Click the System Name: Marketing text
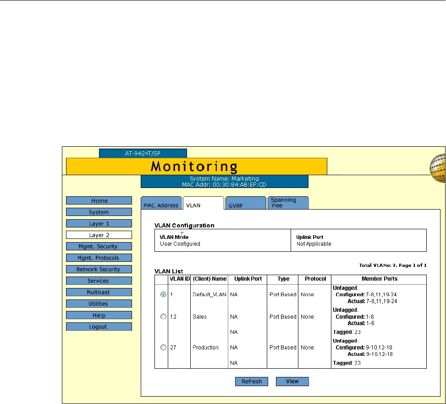The image size is (446, 404). coord(224,179)
